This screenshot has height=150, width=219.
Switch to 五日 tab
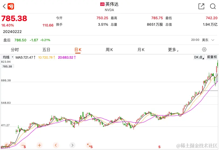point(46,50)
